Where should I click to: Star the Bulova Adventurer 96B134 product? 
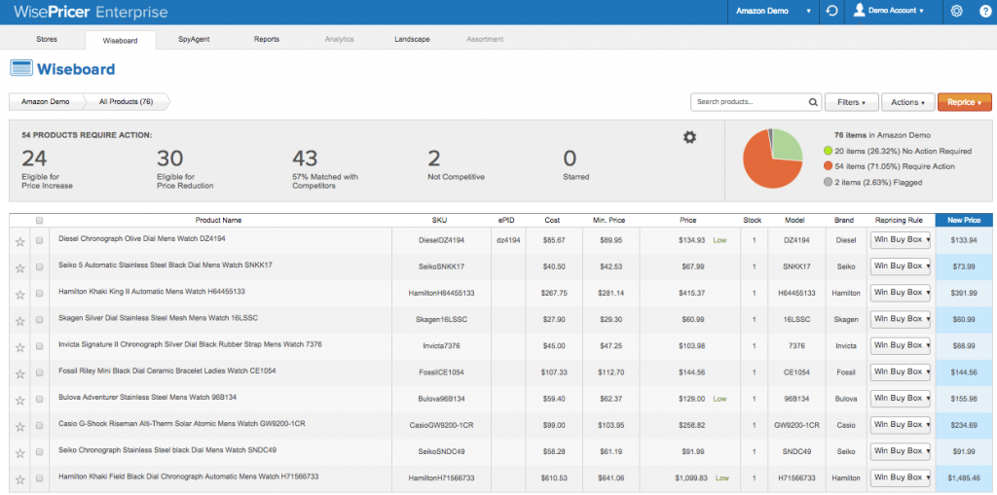click(x=19, y=401)
